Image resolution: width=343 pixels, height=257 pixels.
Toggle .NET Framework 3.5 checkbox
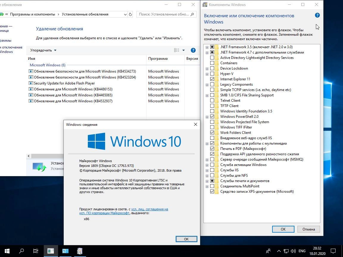point(212,47)
